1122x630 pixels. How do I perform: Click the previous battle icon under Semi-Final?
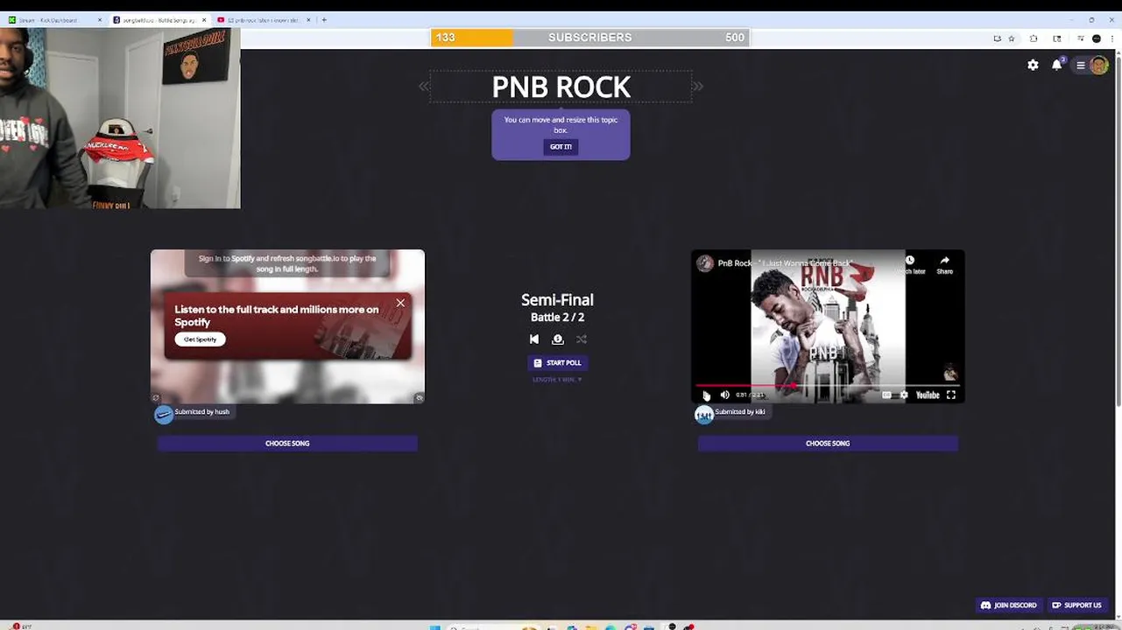tap(534, 339)
